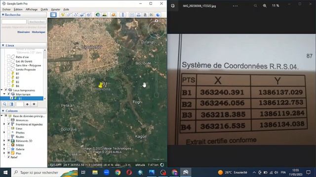316x177 pixels.
Task: Click the Lieux panel vertical scrollbar
Action: pos(45,74)
